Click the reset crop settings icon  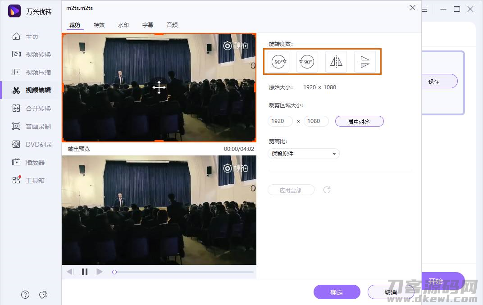coord(327,190)
